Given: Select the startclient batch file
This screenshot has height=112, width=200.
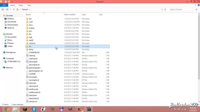Looking at the screenshot, I should pyautogui.click(x=67, y=96).
